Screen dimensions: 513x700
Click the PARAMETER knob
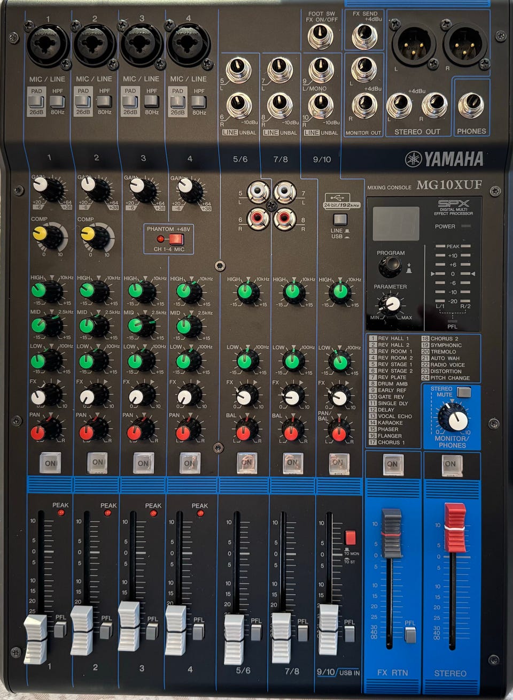click(x=391, y=304)
